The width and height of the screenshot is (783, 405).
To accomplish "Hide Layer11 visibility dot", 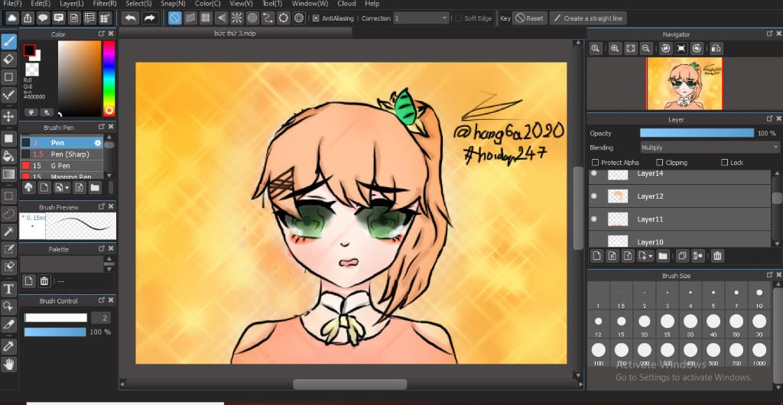I will [x=593, y=219].
